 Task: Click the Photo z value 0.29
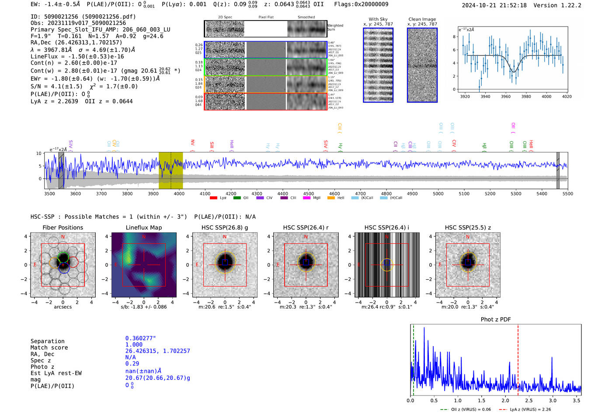click(x=132, y=364)
